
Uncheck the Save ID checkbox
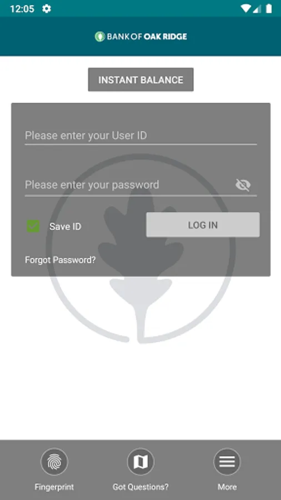33,226
